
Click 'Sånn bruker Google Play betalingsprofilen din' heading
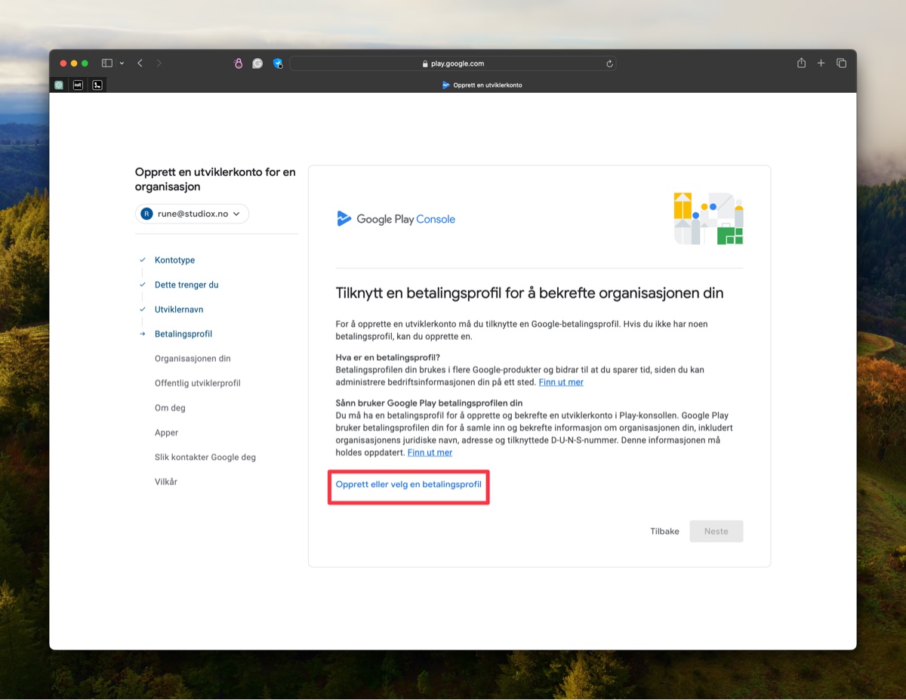click(x=429, y=403)
